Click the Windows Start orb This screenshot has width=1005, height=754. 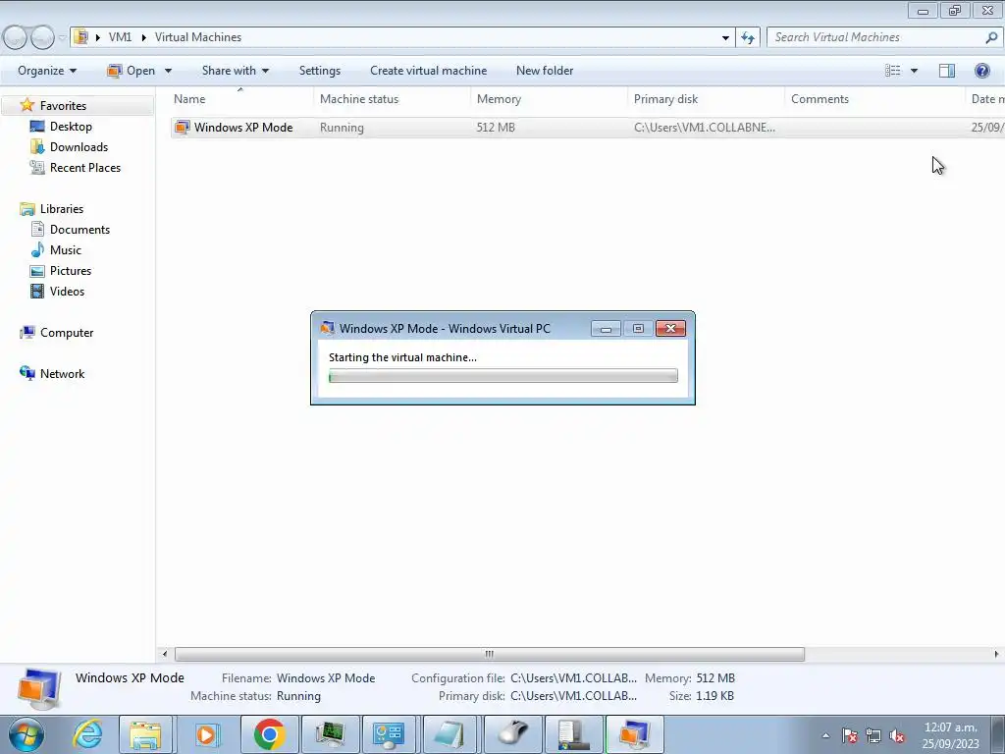[26, 735]
